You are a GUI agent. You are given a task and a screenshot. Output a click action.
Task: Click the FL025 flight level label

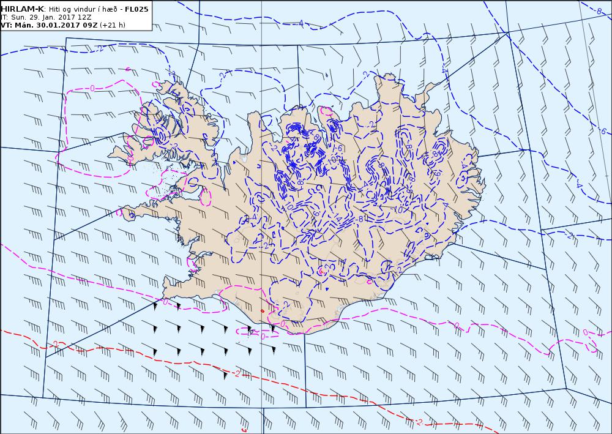(x=136, y=9)
